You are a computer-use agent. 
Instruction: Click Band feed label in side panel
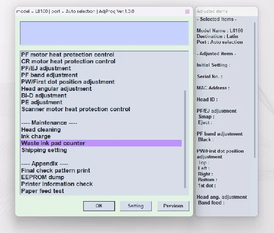click(x=211, y=203)
